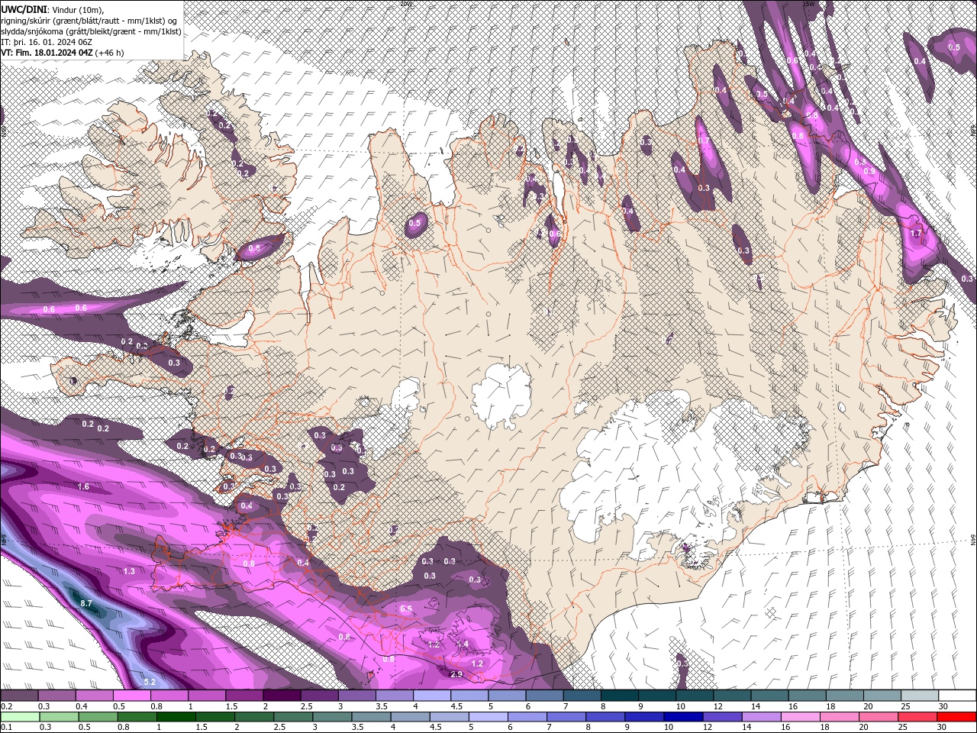Click the 'rigning/skúrir' header line
Screen dimensions: 977x733
pos(90,21)
